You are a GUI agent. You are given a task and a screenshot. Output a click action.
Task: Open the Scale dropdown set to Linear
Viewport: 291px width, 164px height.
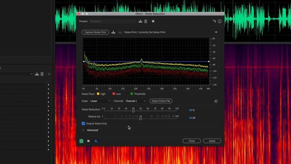pos(100,101)
